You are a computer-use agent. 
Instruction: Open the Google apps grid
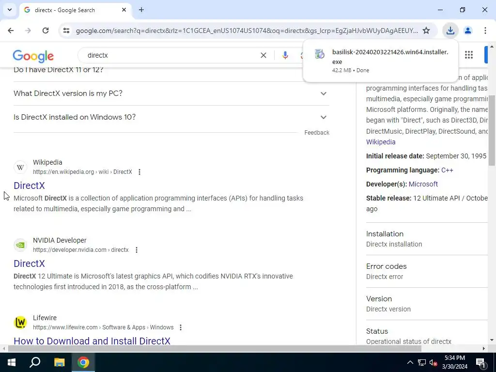coord(469,55)
